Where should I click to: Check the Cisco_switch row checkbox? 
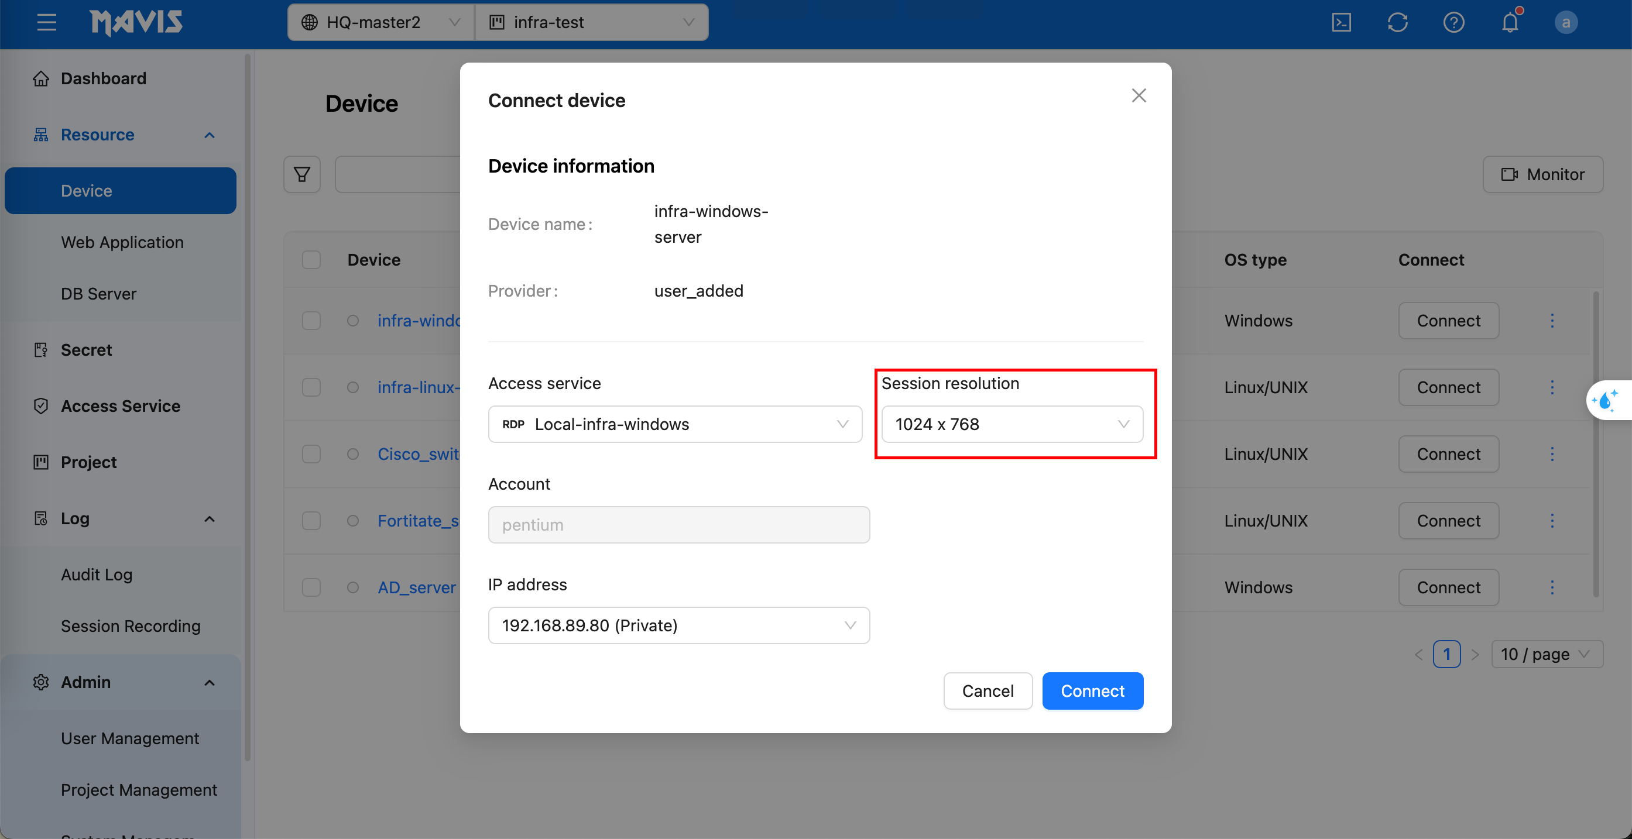click(x=311, y=454)
